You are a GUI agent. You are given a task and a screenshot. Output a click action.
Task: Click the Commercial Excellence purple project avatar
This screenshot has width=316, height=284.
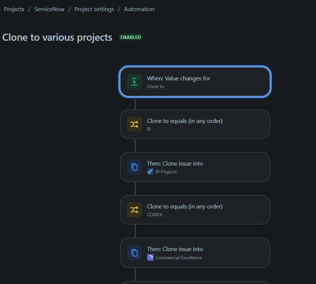pos(150,257)
